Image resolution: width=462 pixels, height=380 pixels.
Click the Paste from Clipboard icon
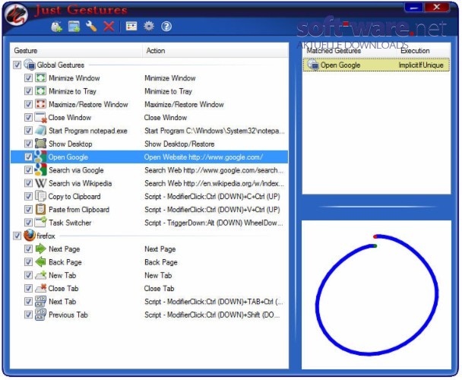pos(41,210)
